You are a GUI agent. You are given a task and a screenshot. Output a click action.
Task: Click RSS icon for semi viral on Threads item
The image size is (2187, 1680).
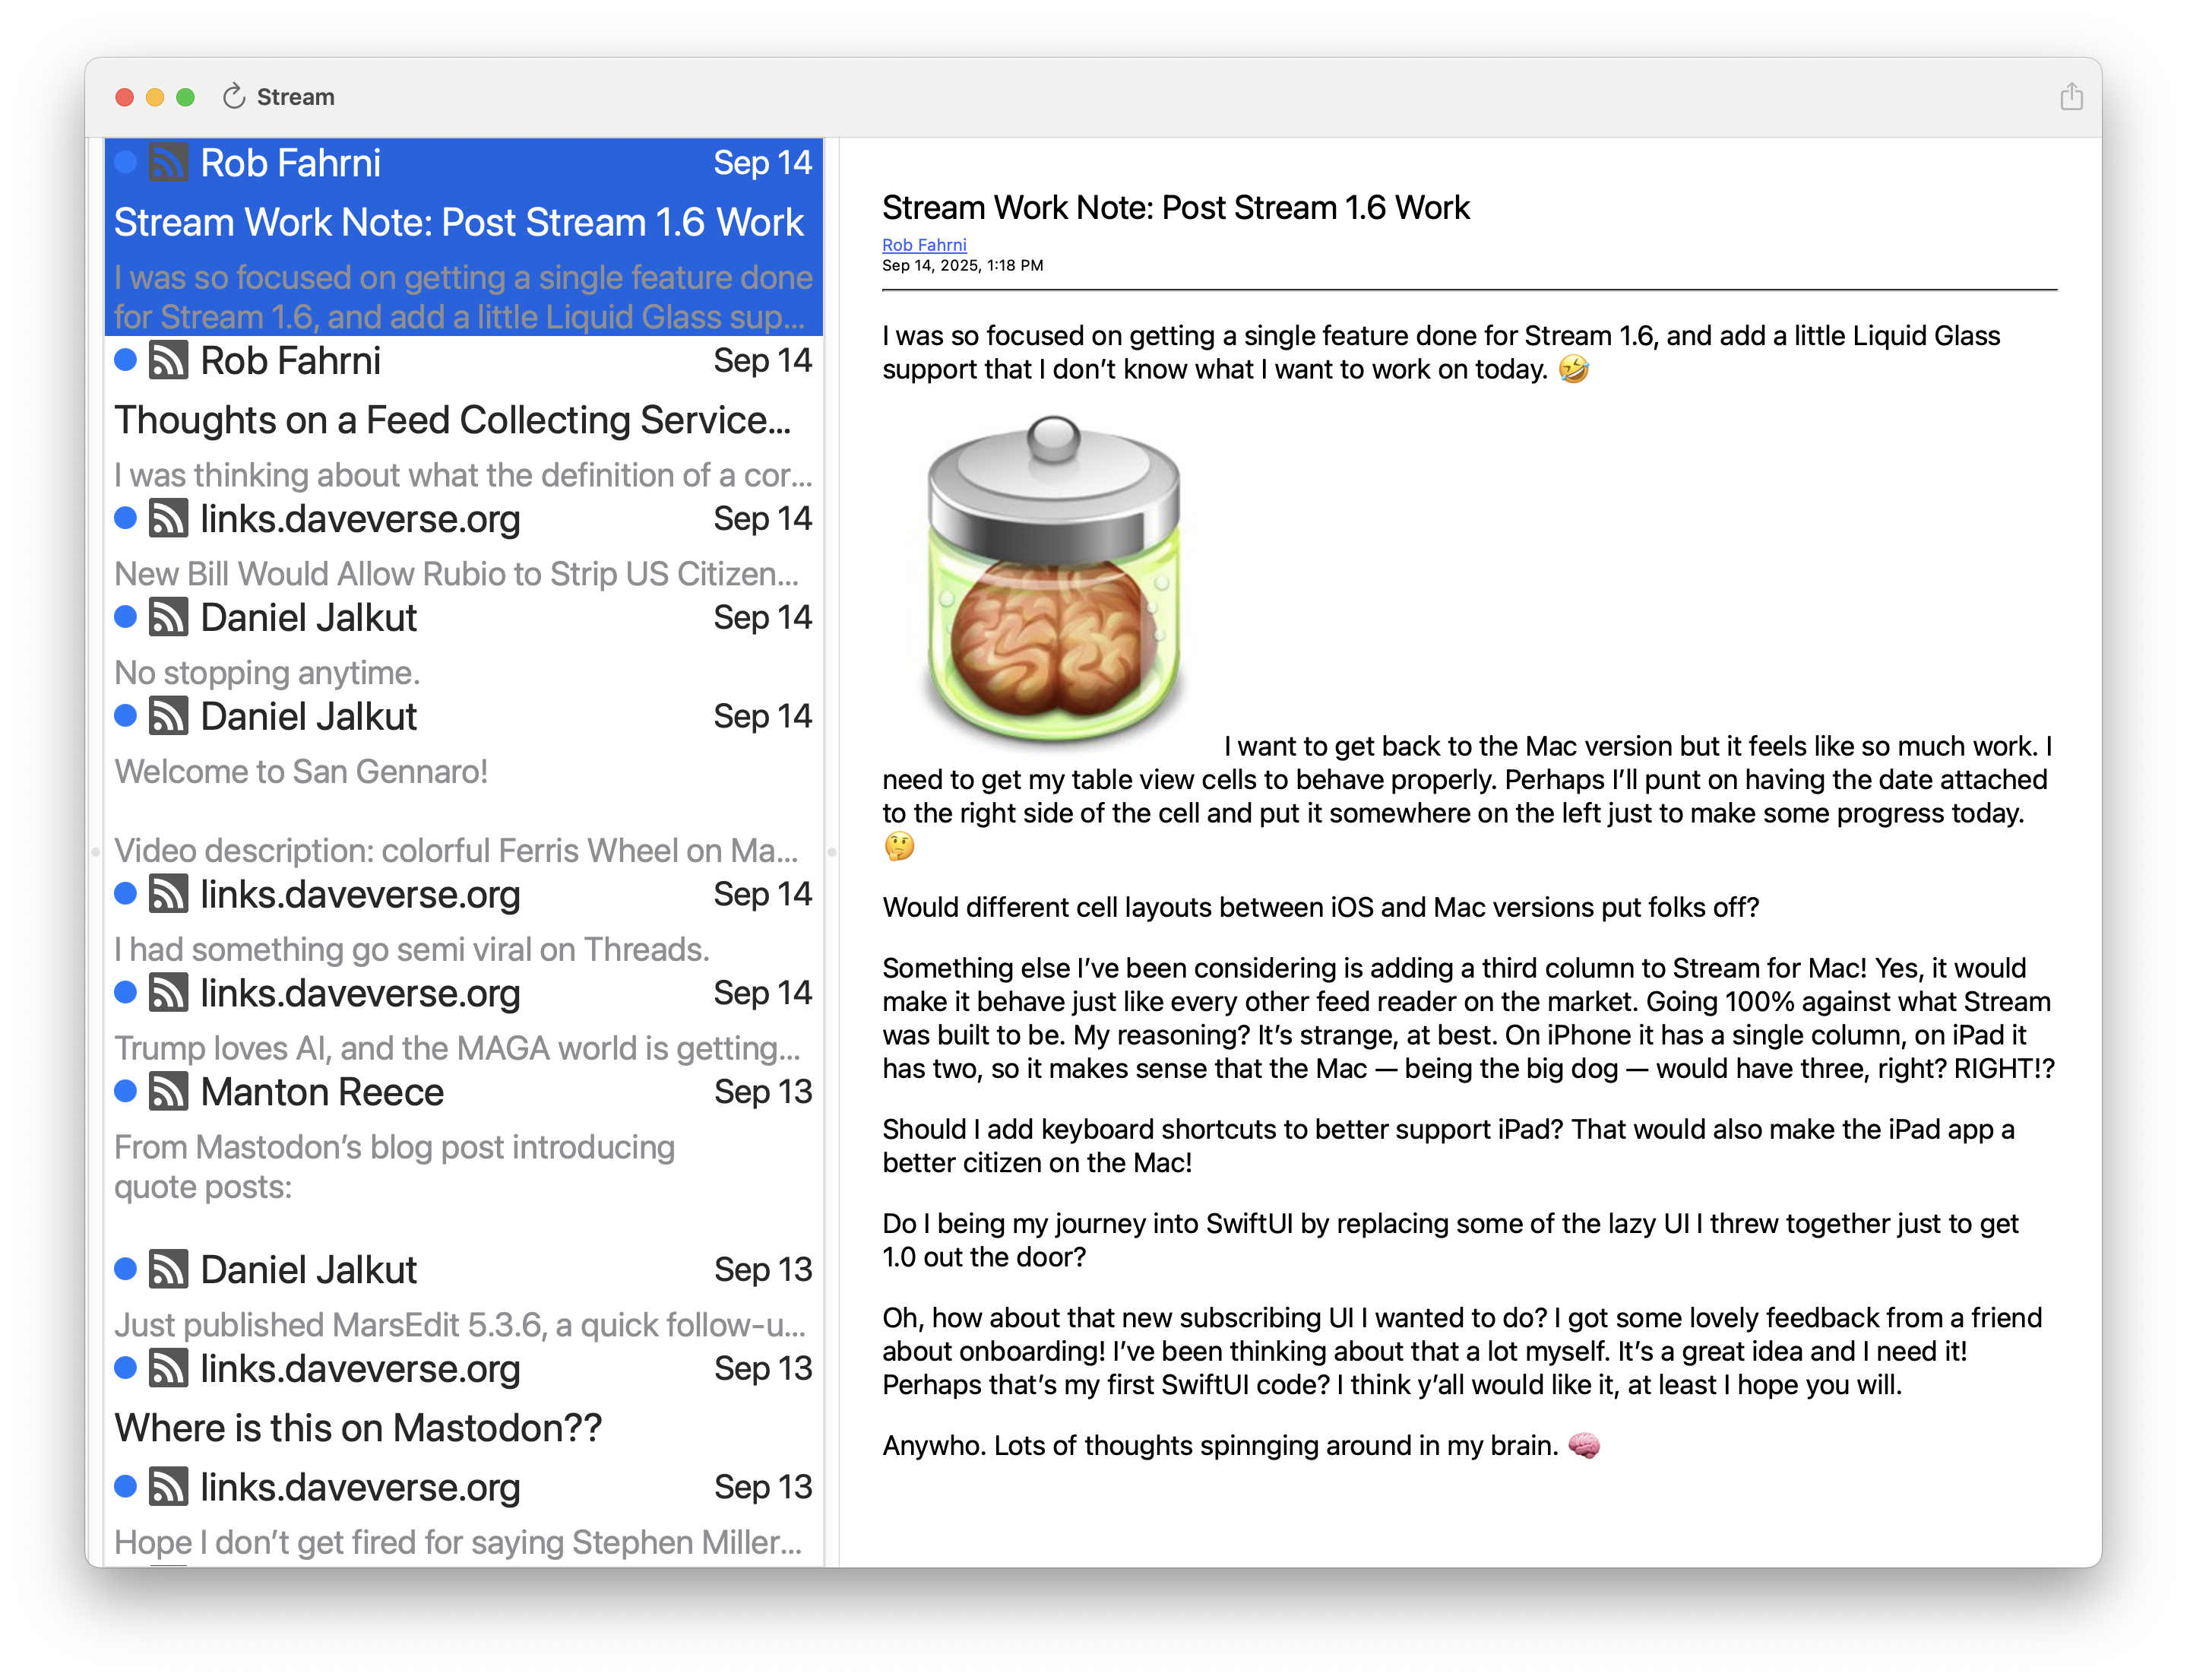click(x=168, y=894)
